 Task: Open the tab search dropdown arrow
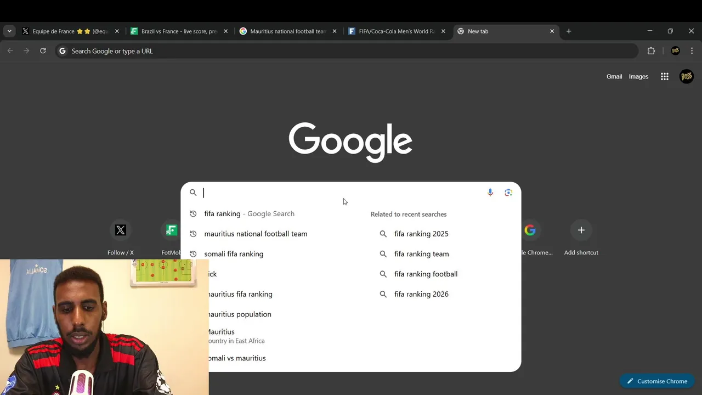(x=9, y=31)
